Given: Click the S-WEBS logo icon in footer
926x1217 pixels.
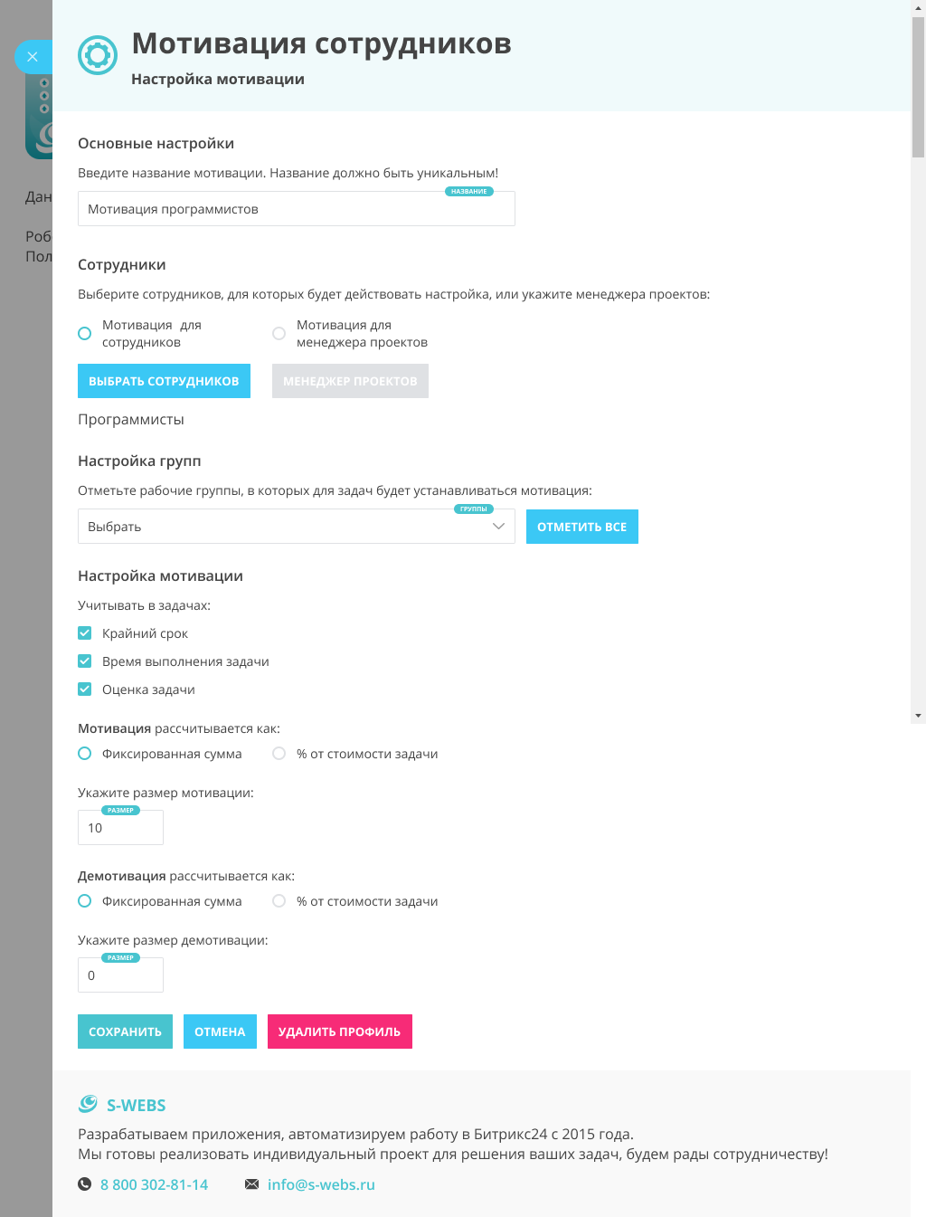Looking at the screenshot, I should coord(88,1104).
